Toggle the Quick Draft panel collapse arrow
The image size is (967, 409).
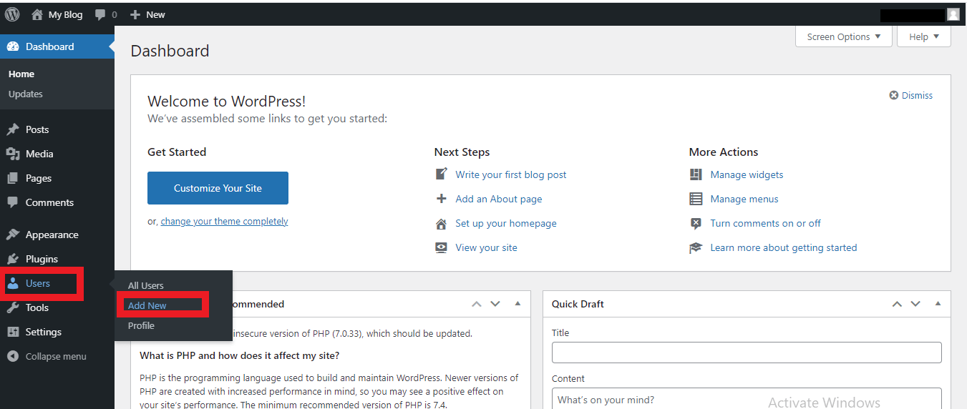tap(938, 304)
